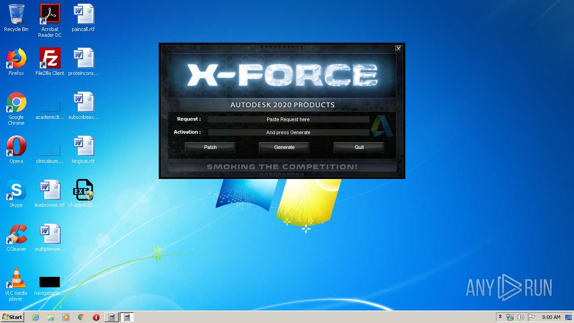Select the xf-adesk20... executable icon
Screen dimensions: 574x323
pyautogui.click(x=83, y=194)
